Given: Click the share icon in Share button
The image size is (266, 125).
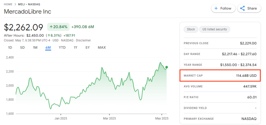Looking at the screenshot, I should (243, 8).
